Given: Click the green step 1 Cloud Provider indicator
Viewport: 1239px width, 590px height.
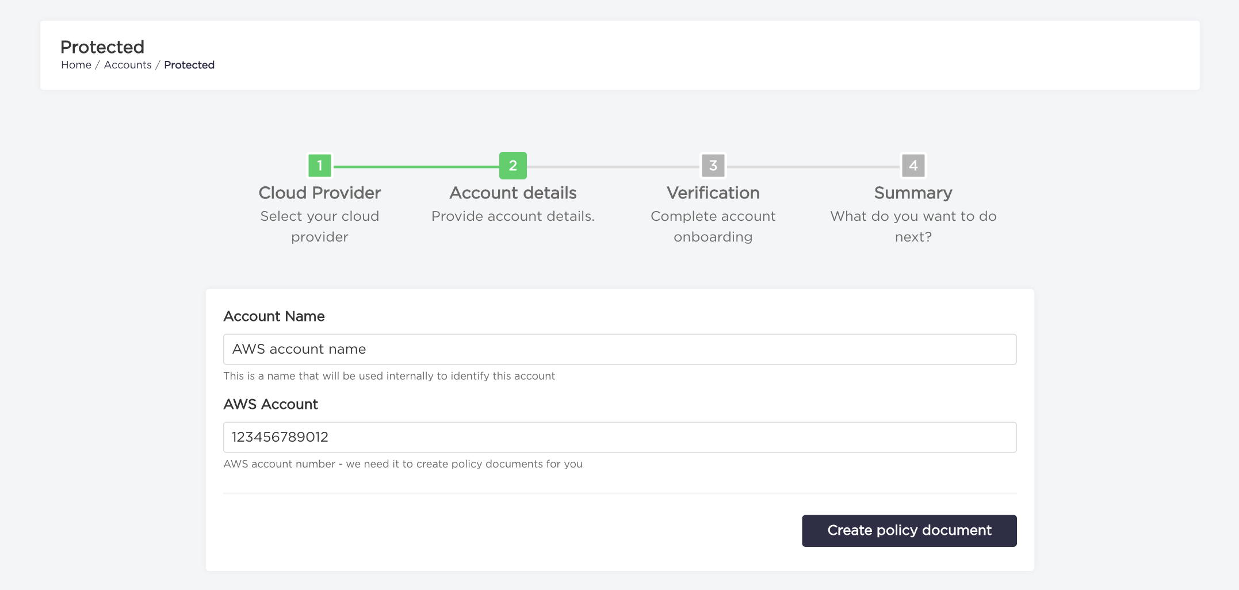Looking at the screenshot, I should tap(320, 165).
